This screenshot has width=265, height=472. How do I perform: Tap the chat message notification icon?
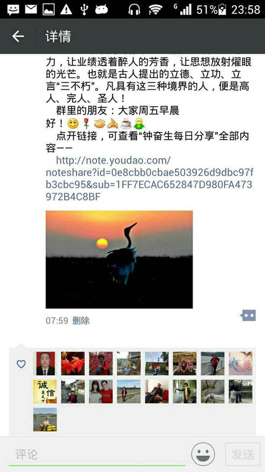pos(13,9)
